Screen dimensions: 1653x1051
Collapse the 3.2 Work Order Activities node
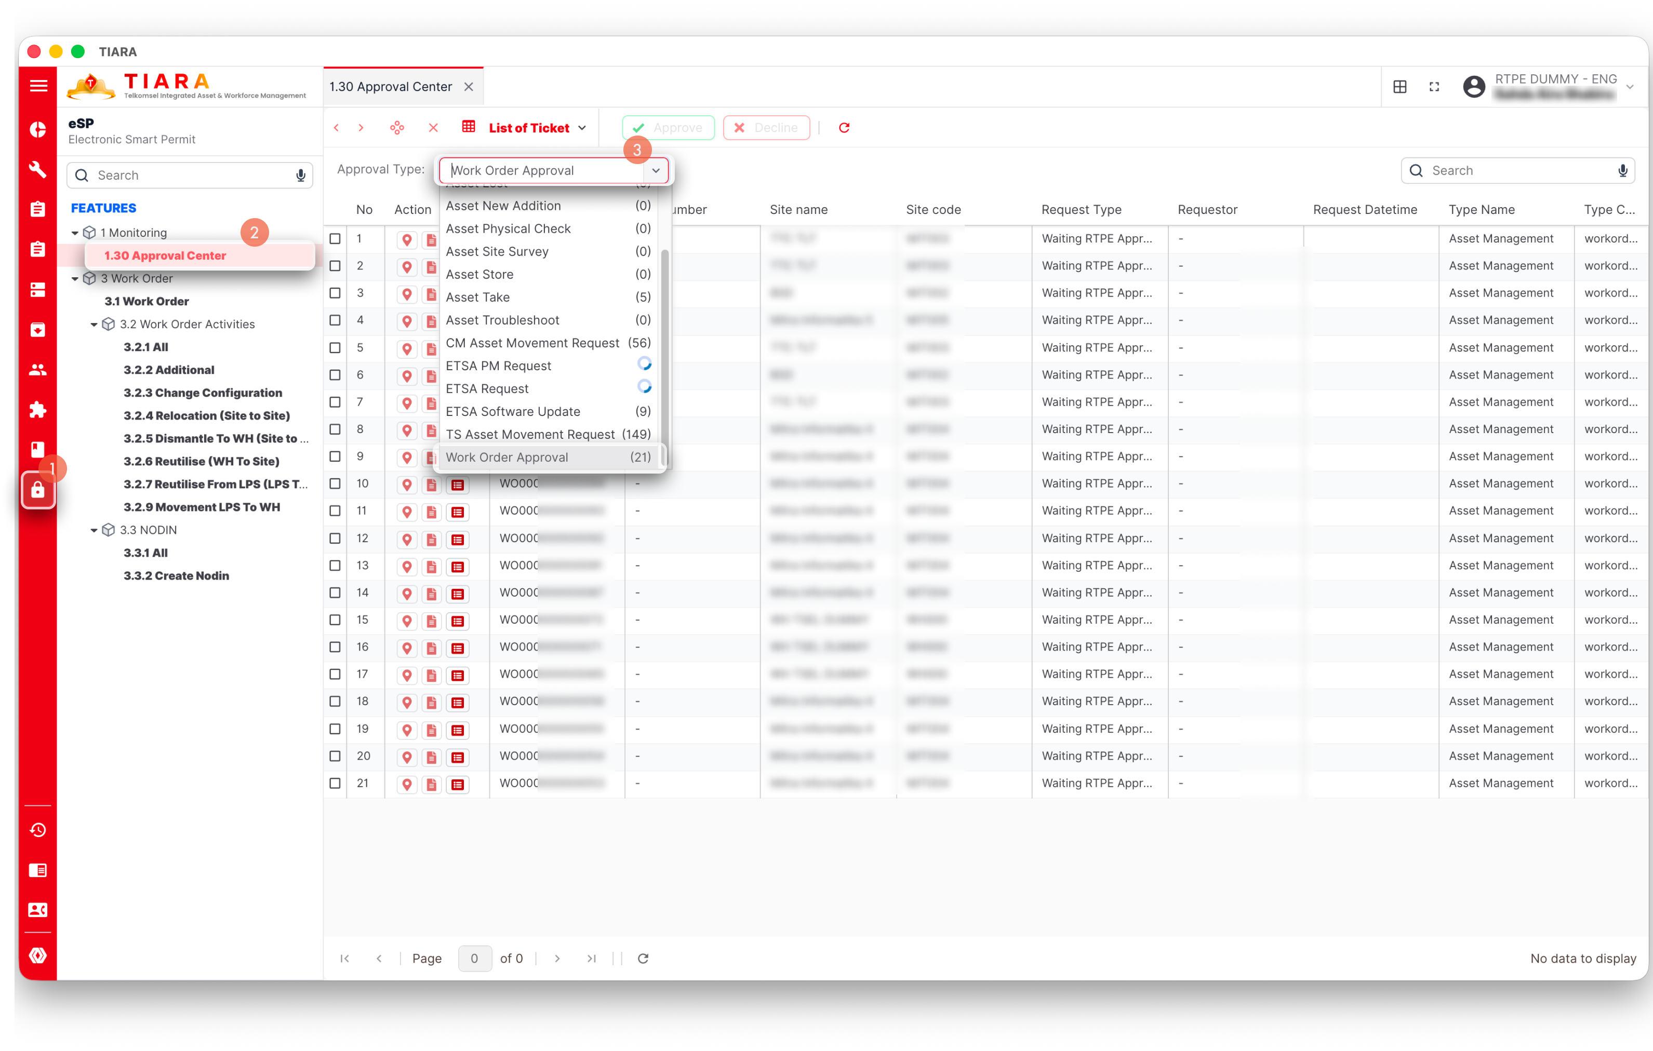click(94, 325)
